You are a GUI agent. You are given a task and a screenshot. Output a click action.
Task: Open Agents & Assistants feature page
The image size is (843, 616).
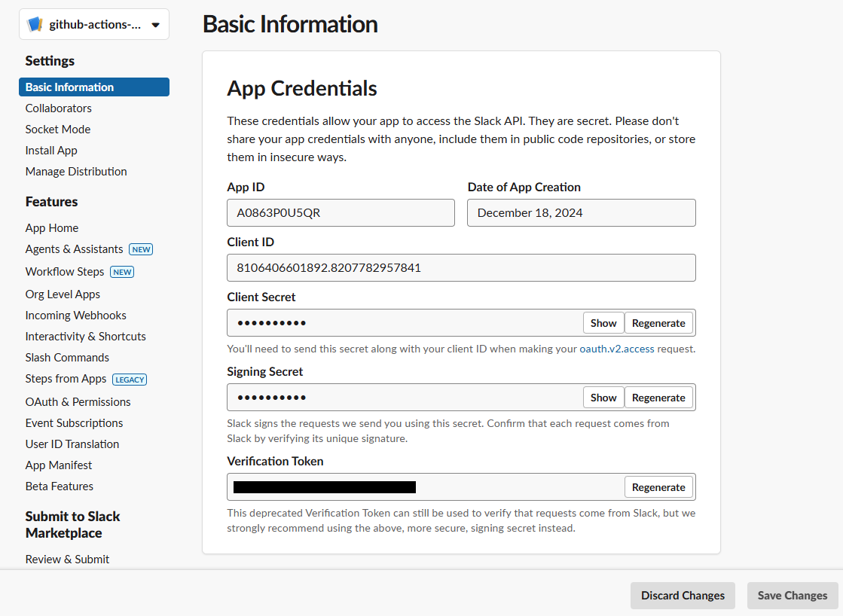(x=74, y=249)
